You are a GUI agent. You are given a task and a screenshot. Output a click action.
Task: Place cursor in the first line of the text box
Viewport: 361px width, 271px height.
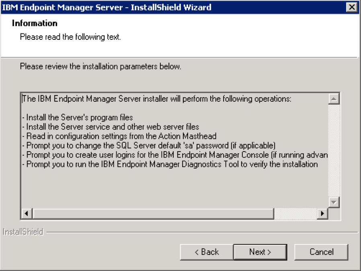[157, 99]
